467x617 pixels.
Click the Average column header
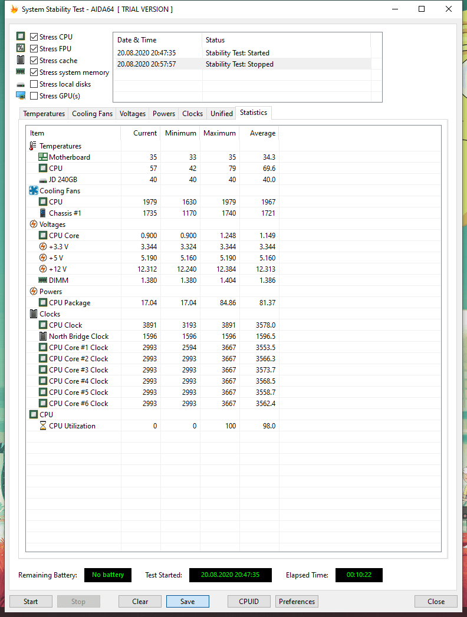(259, 133)
